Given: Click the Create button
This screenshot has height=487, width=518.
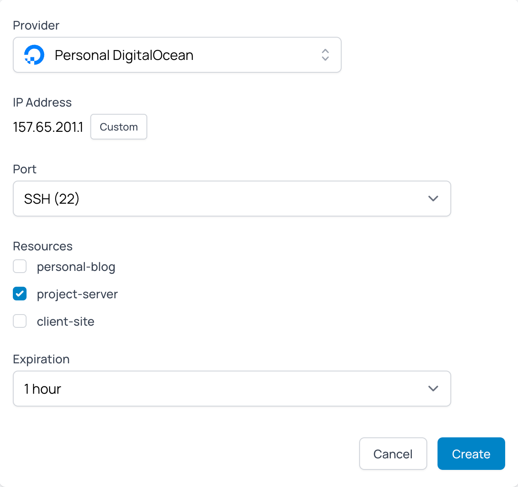Looking at the screenshot, I should pos(471,454).
